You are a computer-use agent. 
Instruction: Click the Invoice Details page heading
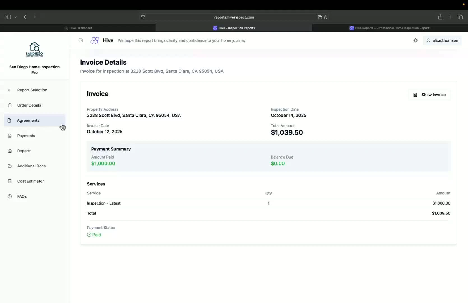103,62
